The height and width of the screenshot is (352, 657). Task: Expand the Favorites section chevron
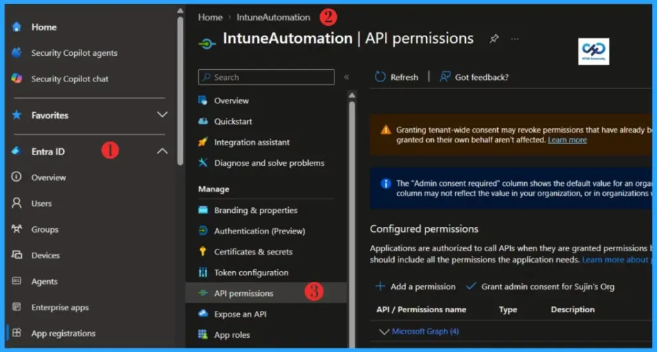coord(162,115)
